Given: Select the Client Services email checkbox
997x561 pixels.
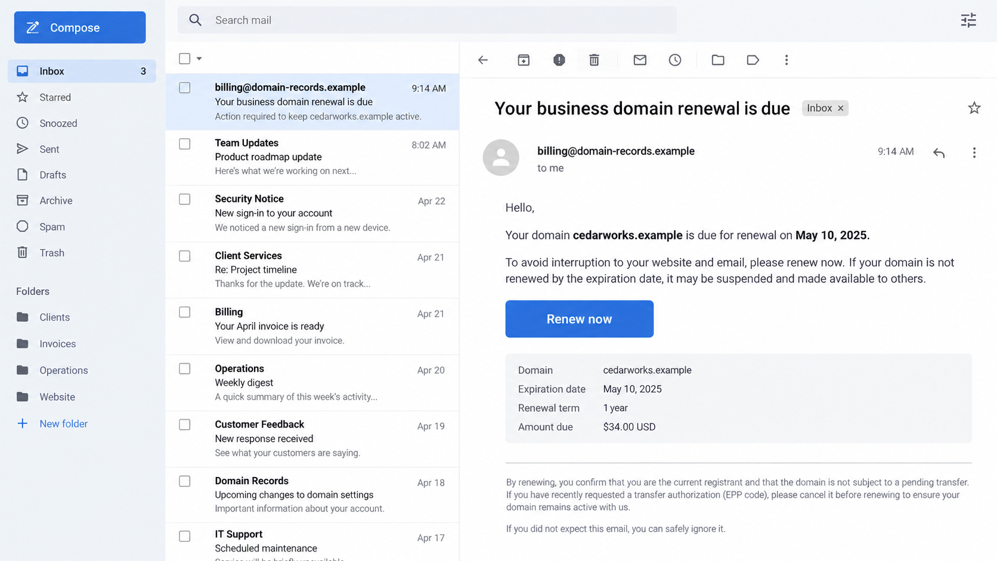Looking at the screenshot, I should tap(185, 256).
